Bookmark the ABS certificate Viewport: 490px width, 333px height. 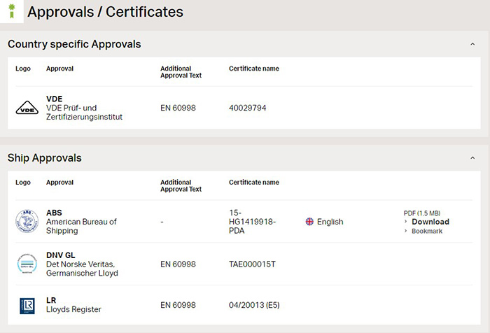click(427, 231)
